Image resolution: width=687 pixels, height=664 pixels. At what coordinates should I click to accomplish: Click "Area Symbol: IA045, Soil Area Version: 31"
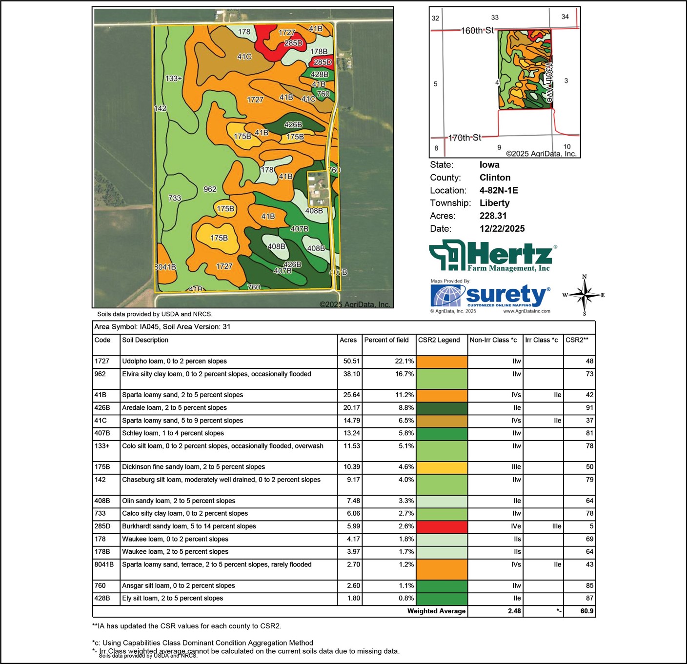[x=162, y=327]
